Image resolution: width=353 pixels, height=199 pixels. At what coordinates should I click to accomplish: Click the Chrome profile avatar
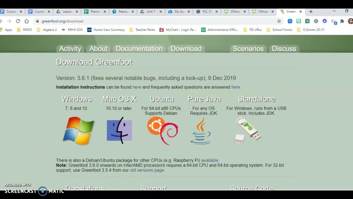(x=351, y=21)
